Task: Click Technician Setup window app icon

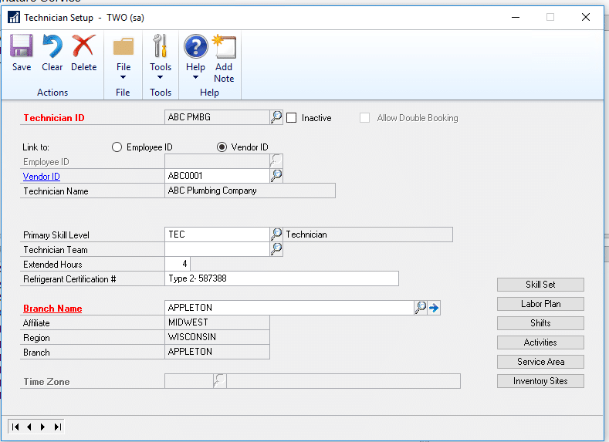Action: click(x=14, y=18)
